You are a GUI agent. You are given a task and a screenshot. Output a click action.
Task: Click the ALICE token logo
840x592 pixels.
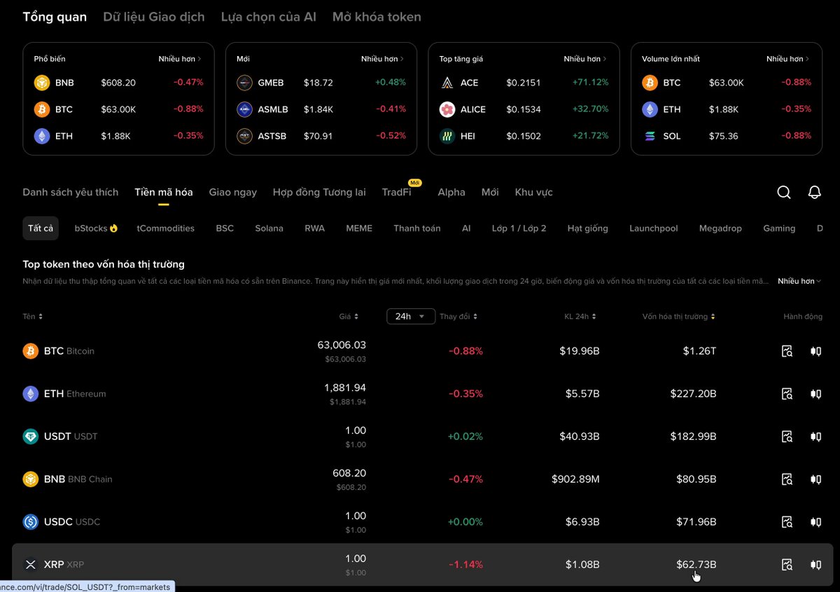447,109
